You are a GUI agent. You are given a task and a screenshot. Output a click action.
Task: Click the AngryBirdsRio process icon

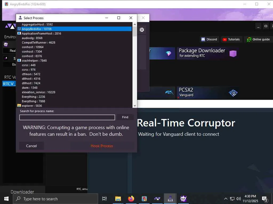(19, 29)
